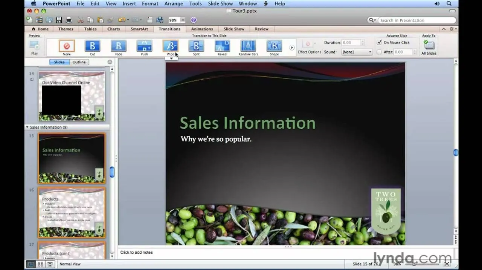The height and width of the screenshot is (270, 482).
Task: Enable the After advance checkbox
Action: pyautogui.click(x=379, y=52)
